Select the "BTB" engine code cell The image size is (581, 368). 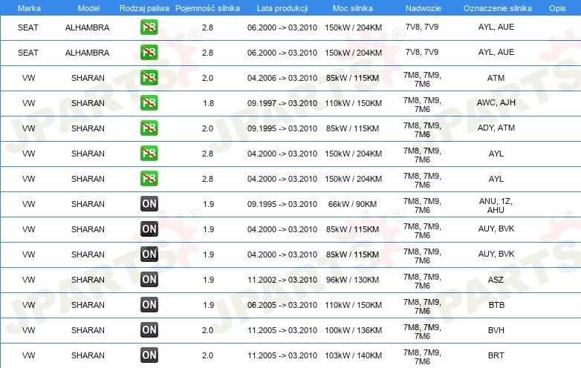point(496,305)
